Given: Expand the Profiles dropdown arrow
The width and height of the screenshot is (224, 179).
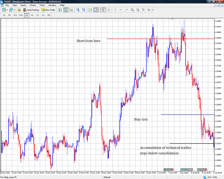Looking at the screenshot, I should pyautogui.click(x=14, y=10).
